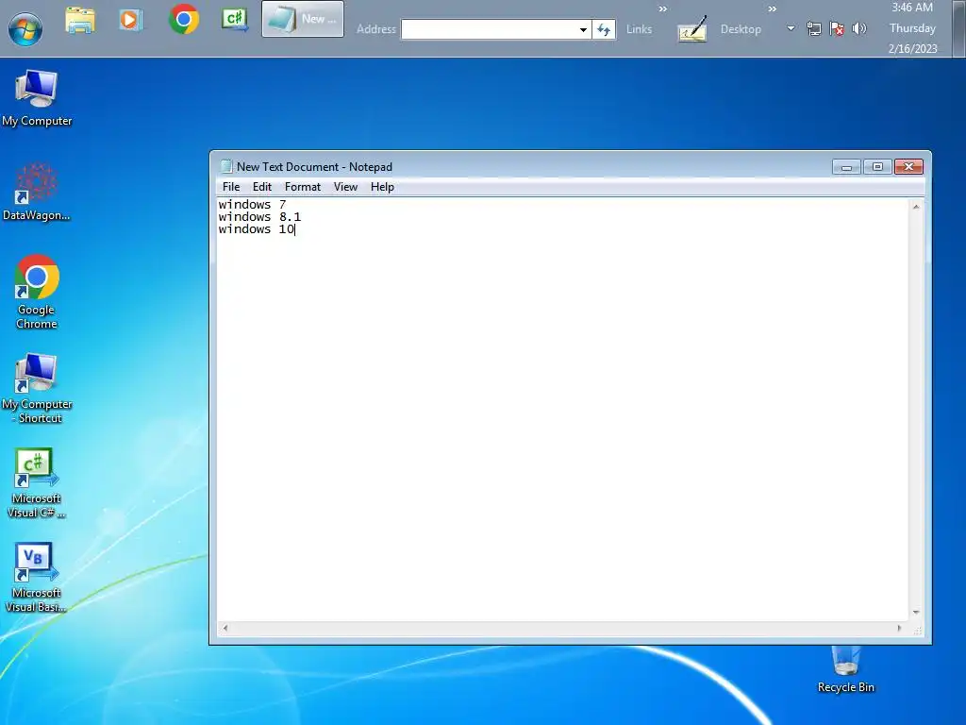Open Visual C# from the taskbar
The image size is (966, 725).
235,20
